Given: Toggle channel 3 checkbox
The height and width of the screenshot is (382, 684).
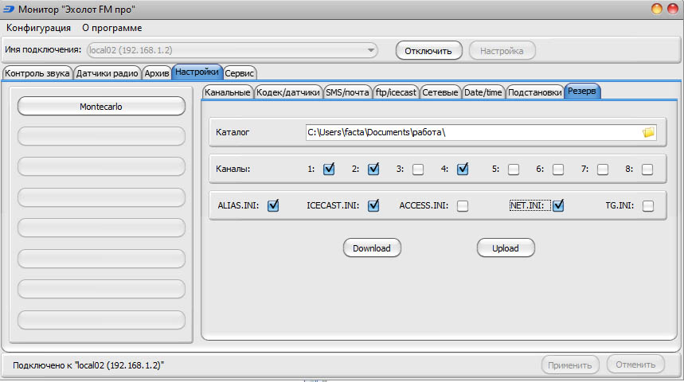Looking at the screenshot, I should point(418,169).
